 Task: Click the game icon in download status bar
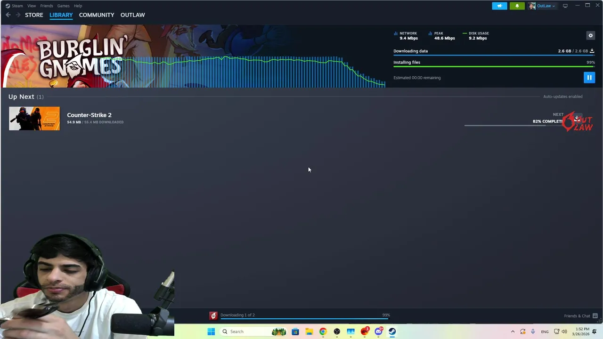tap(213, 315)
